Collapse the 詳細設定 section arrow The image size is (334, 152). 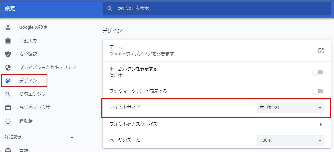(71, 137)
